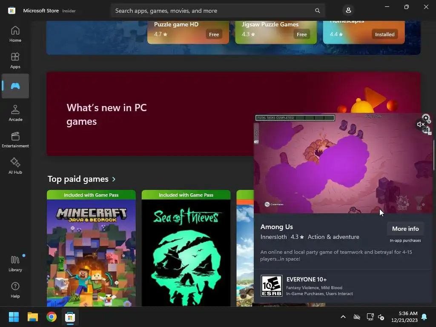Open the Minecraft Java & Bedrock game tile
The image size is (436, 327).
coord(91,248)
